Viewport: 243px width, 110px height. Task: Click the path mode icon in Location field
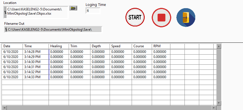tap(6, 12)
